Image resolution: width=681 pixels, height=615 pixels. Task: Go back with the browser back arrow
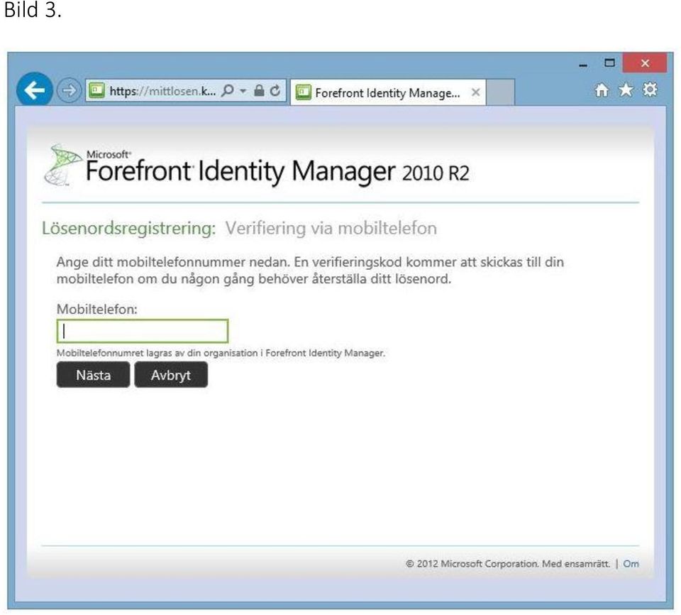(x=34, y=90)
